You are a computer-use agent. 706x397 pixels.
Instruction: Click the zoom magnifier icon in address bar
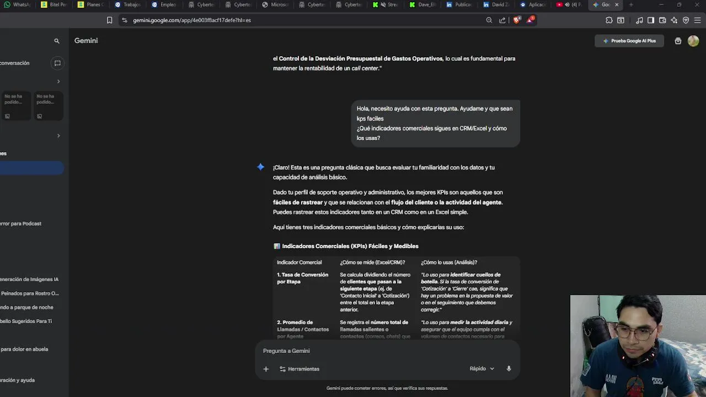point(489,20)
